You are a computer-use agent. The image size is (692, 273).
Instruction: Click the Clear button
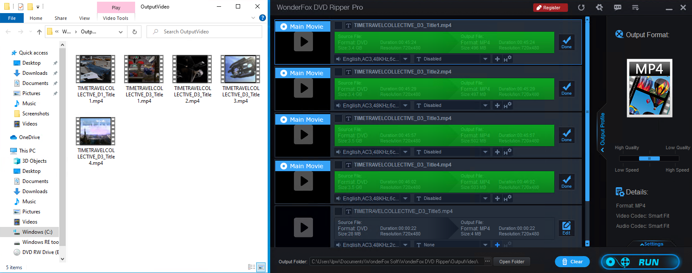click(572, 262)
